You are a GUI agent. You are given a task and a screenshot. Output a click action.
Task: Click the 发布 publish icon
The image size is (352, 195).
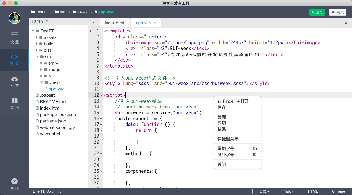14,82
